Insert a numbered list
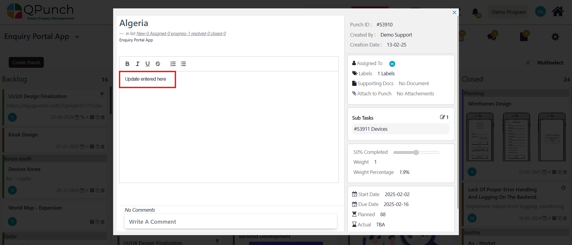Image resolution: width=572 pixels, height=245 pixels. point(173,64)
